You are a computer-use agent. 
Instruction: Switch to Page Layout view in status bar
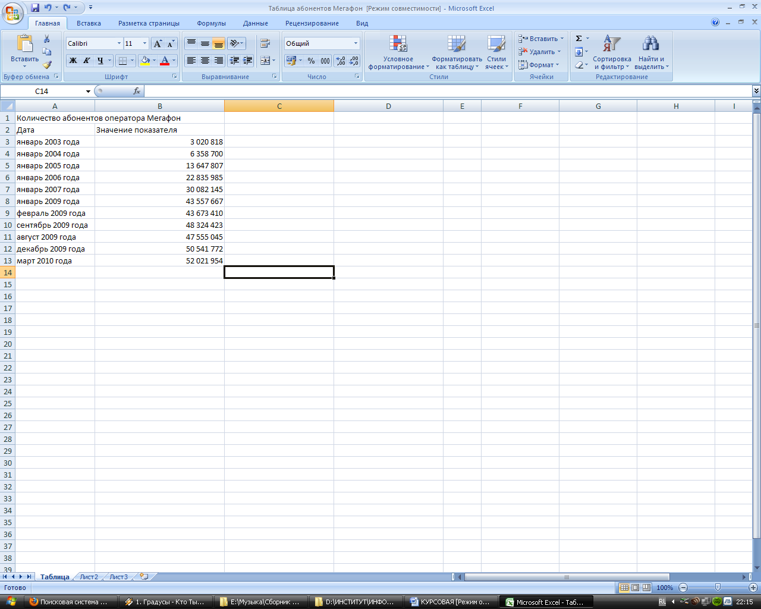coord(635,588)
